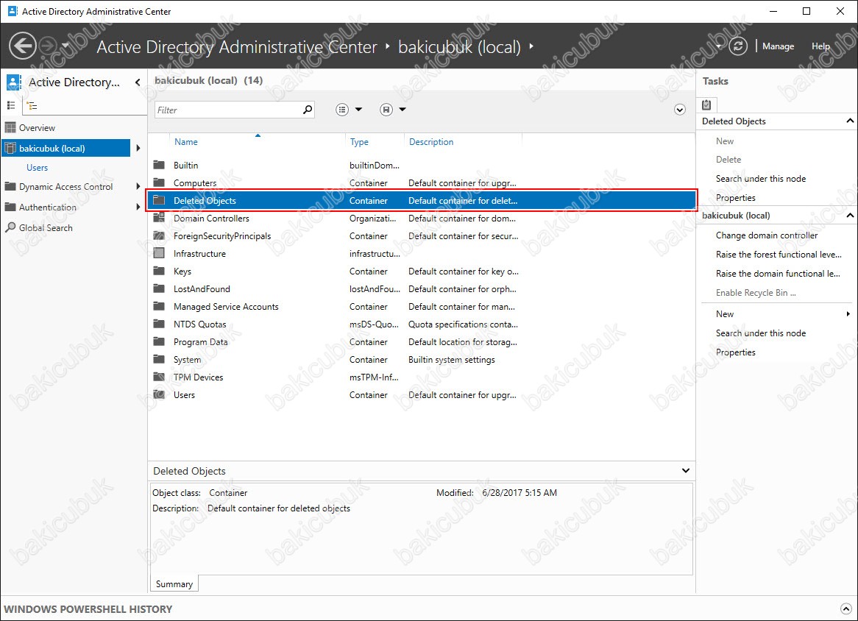
Task: Open Properties under bakicubuk (local) tasks
Action: click(x=735, y=352)
